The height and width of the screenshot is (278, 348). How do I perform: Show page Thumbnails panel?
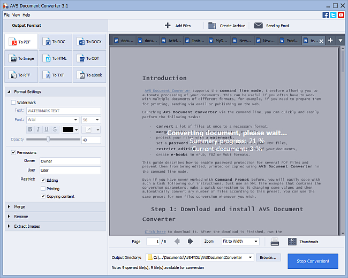(303, 242)
